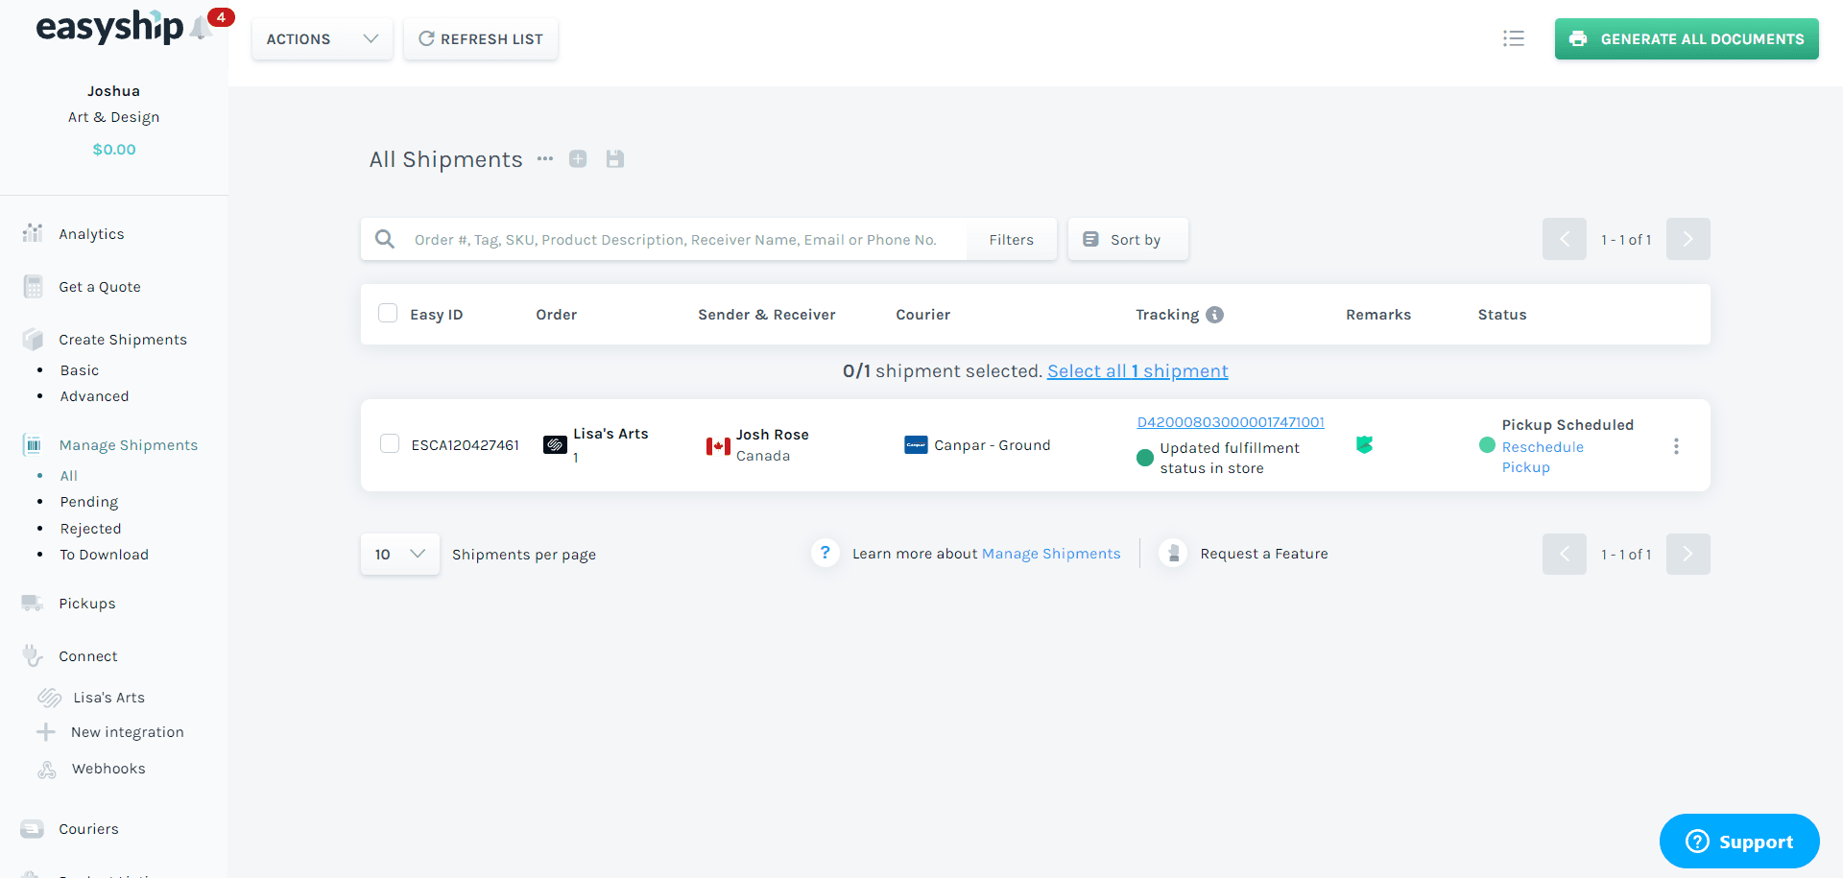Click order number 1 under Lisa's Arts
1843x878 pixels.
coord(576,459)
